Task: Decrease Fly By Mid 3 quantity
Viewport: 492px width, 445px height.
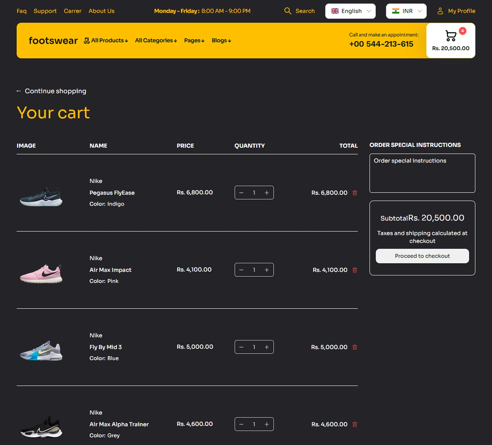Action: click(241, 347)
